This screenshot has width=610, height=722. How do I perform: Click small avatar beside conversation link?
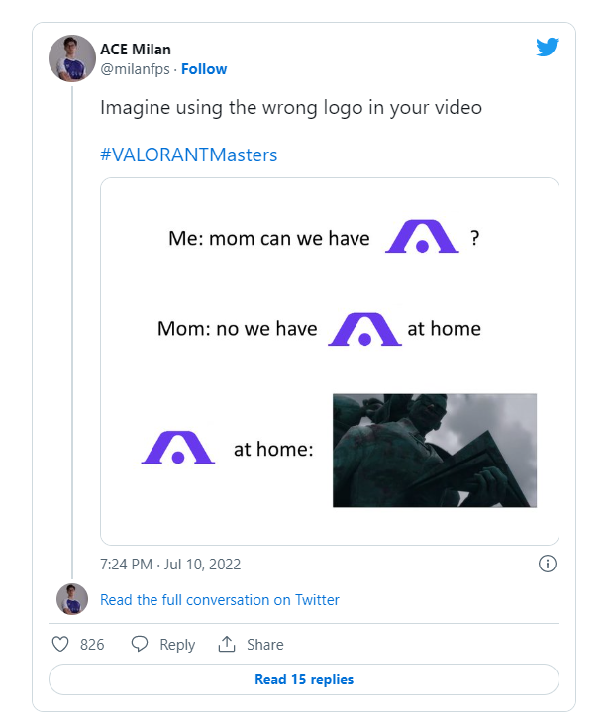pos(72,599)
